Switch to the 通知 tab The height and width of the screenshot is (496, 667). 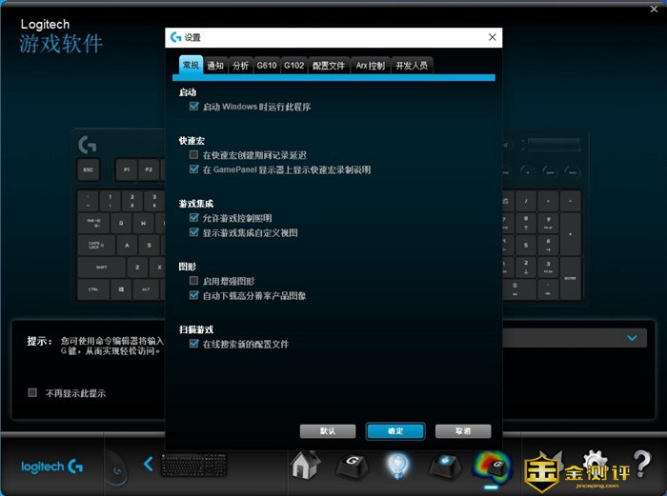(215, 66)
